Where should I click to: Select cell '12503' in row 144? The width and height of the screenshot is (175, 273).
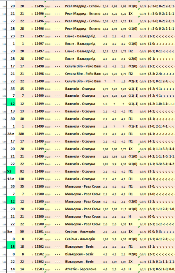pyautogui.click(x=39, y=269)
